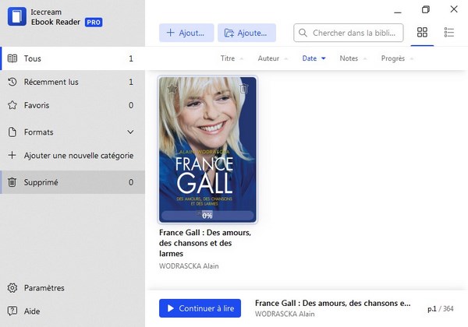Switch to grid thumbnail view

tap(422, 33)
